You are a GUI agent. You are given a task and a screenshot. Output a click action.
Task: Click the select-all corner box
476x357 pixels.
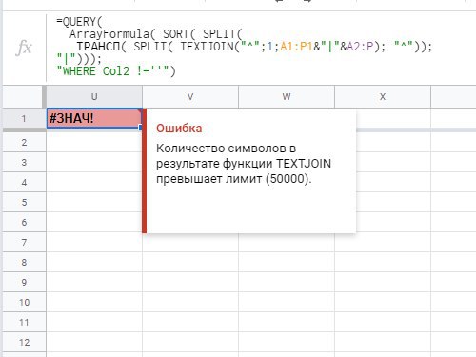[x=24, y=96]
